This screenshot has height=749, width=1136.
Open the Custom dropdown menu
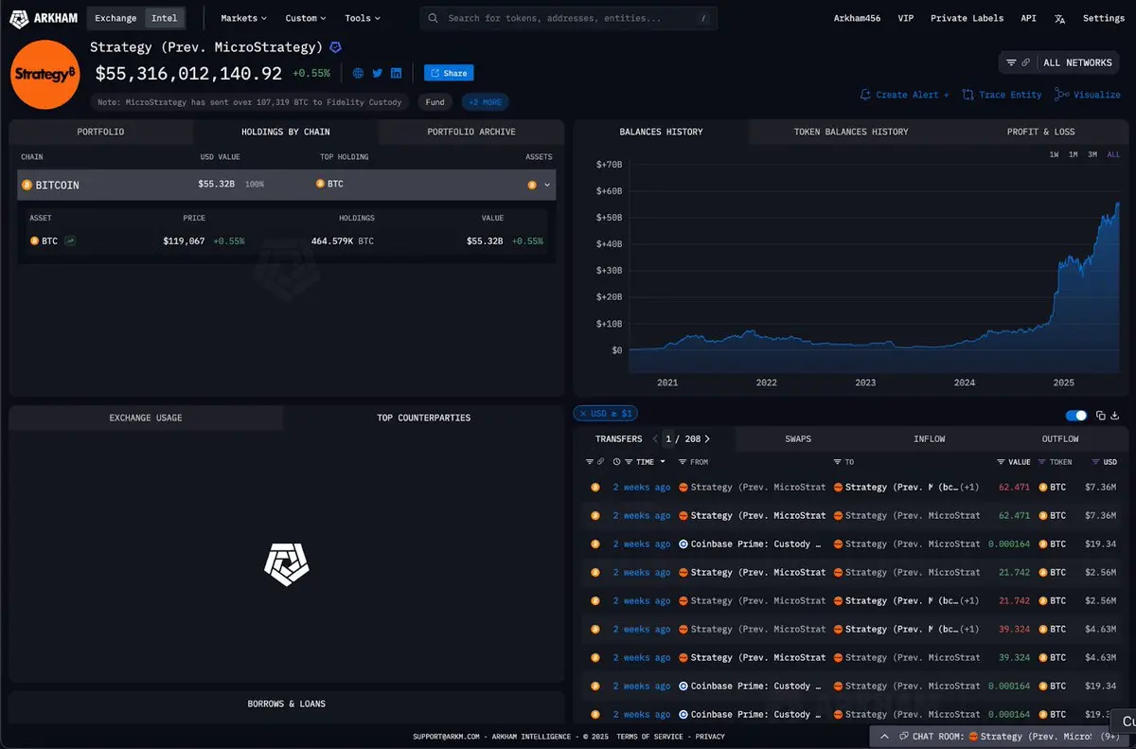pyautogui.click(x=306, y=18)
